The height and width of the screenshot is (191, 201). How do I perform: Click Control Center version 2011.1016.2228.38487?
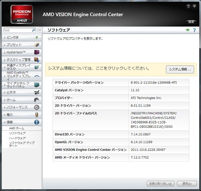(x=148, y=150)
